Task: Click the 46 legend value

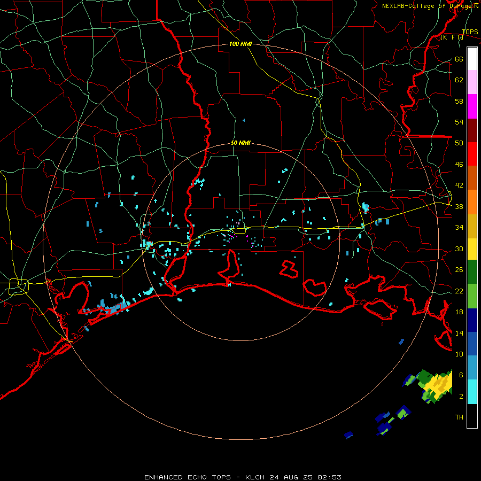Action: (459, 164)
